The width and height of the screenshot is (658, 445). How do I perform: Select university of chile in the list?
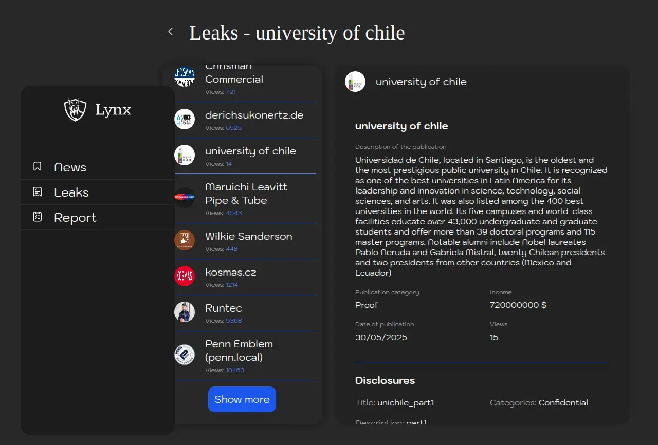coord(250,151)
